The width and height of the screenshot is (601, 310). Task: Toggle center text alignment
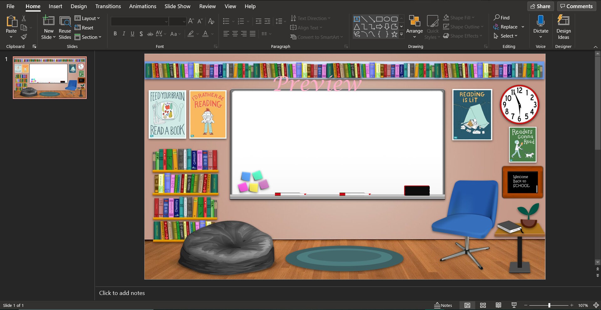point(235,34)
